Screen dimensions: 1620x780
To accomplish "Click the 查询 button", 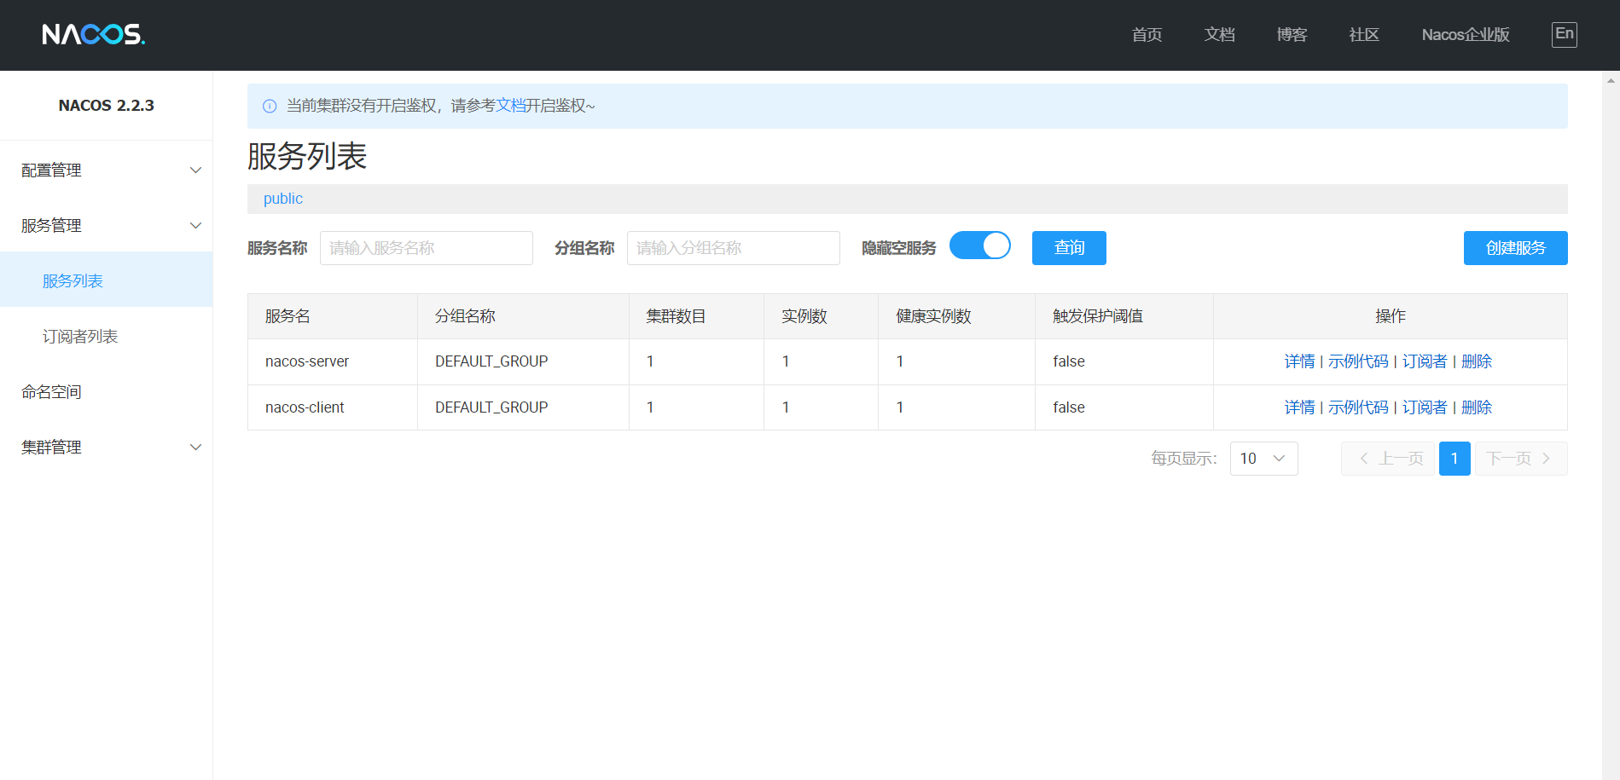I will click(x=1069, y=248).
